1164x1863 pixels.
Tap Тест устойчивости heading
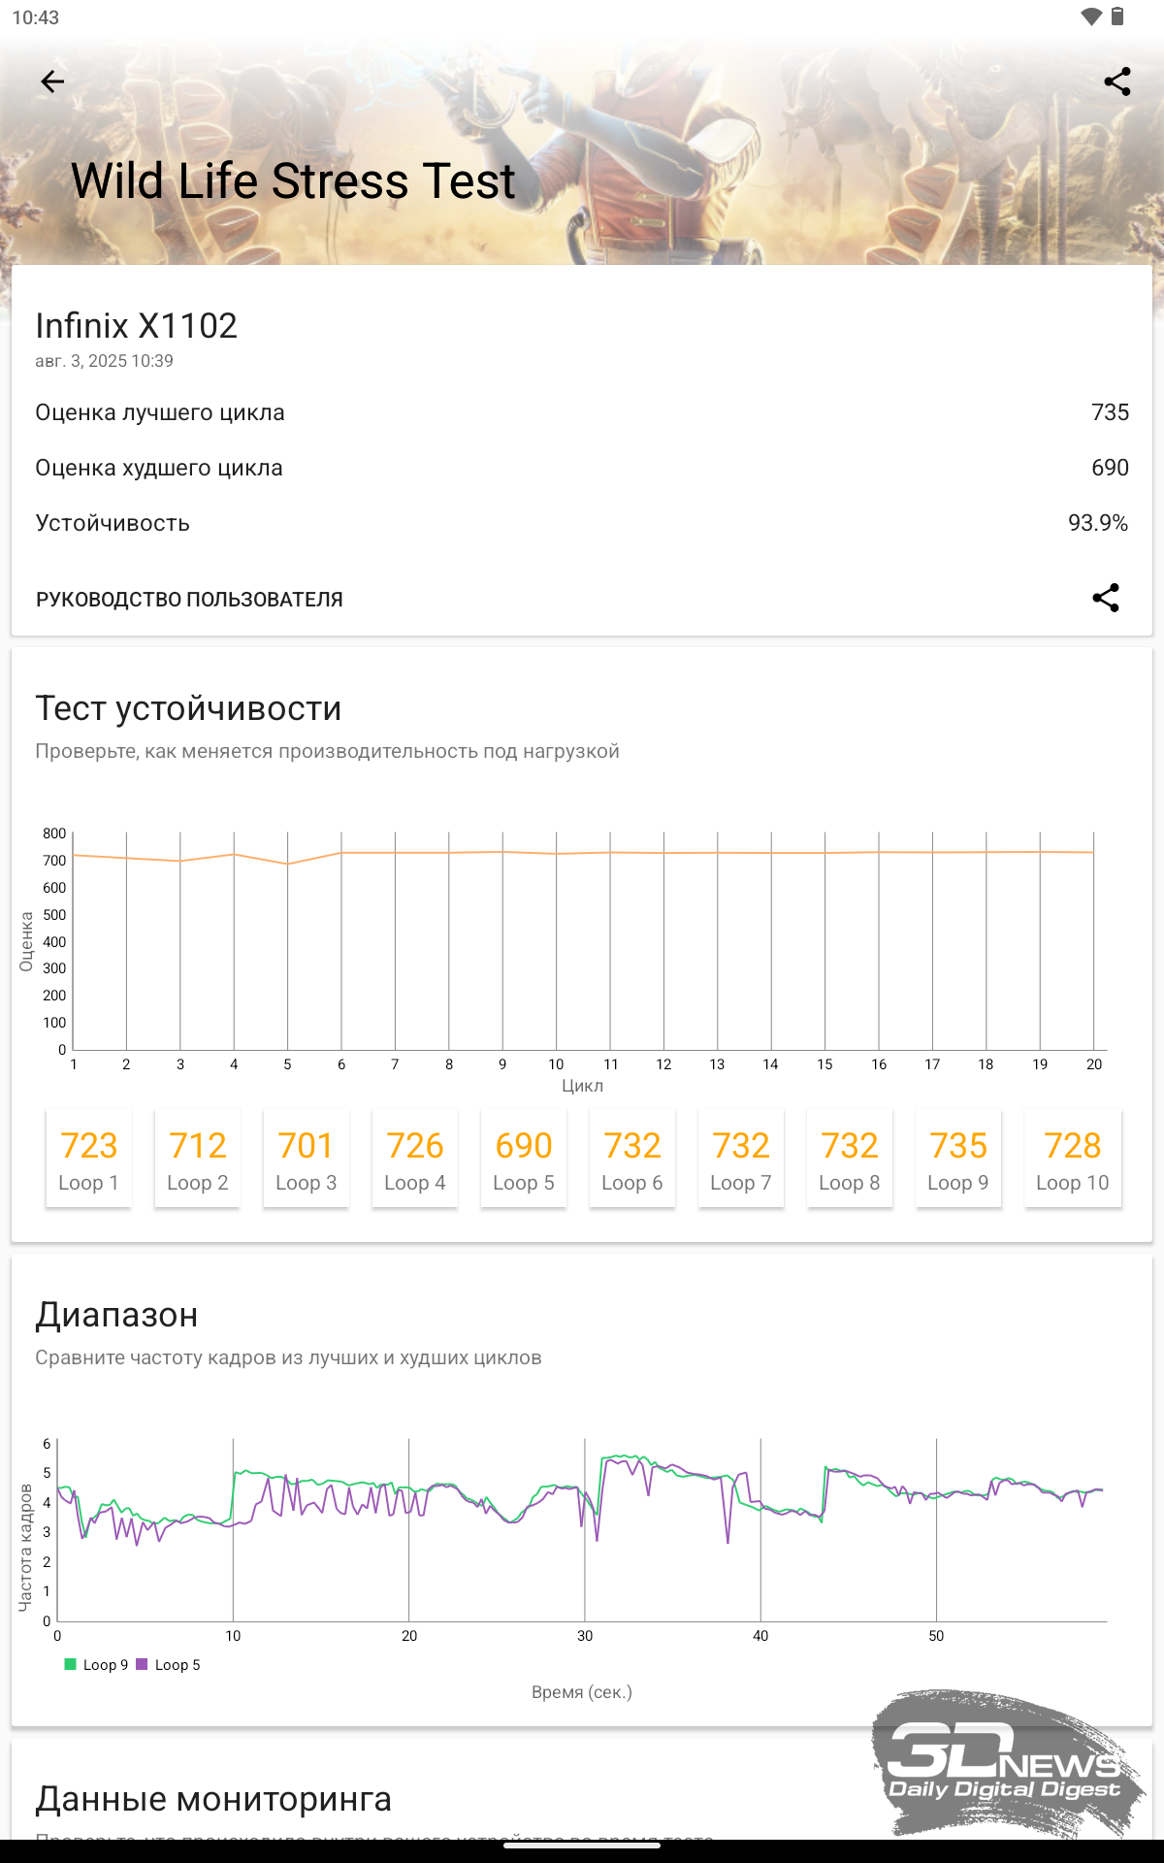[188, 709]
